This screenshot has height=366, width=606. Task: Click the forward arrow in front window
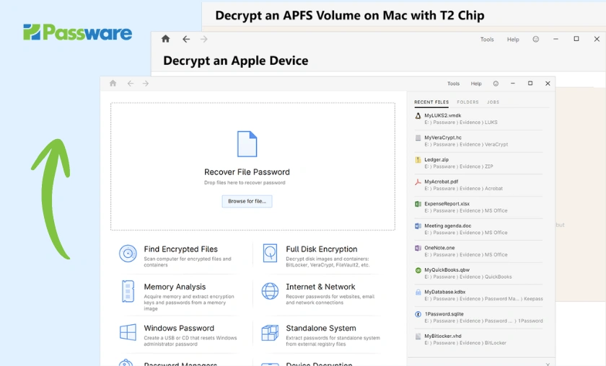click(145, 84)
